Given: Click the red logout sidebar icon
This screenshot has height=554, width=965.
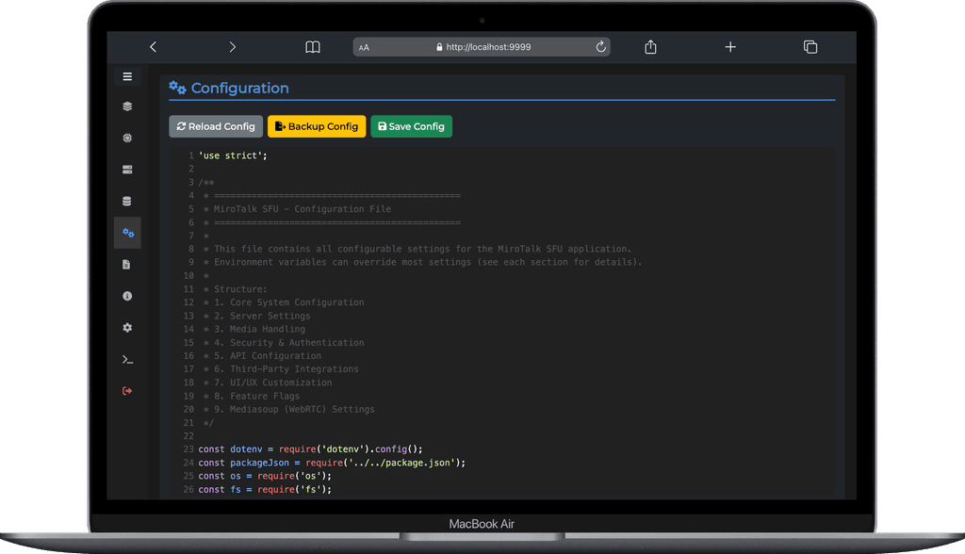Looking at the screenshot, I should (127, 391).
